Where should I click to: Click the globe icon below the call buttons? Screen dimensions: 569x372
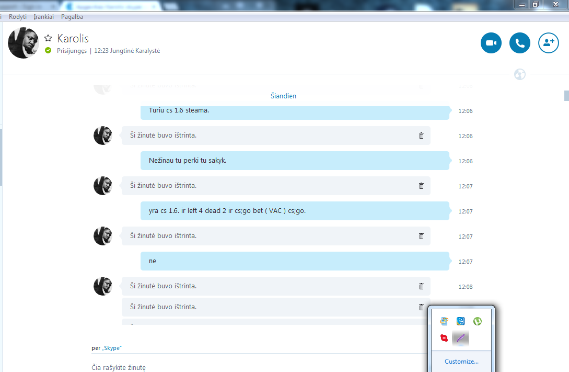point(519,74)
